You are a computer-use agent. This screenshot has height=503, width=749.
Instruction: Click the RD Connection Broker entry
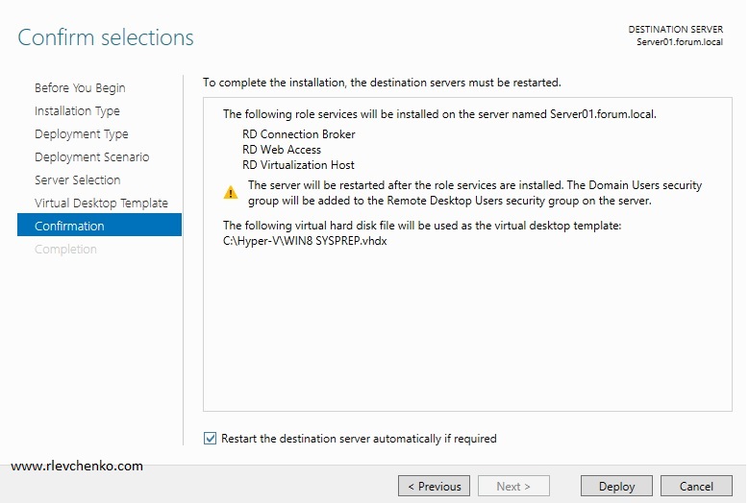298,134
